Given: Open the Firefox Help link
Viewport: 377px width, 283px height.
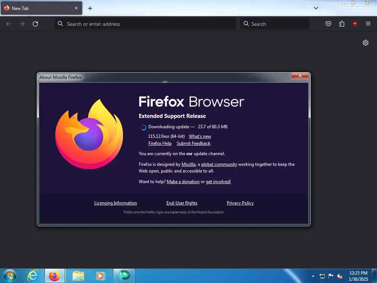Looking at the screenshot, I should pos(160,143).
